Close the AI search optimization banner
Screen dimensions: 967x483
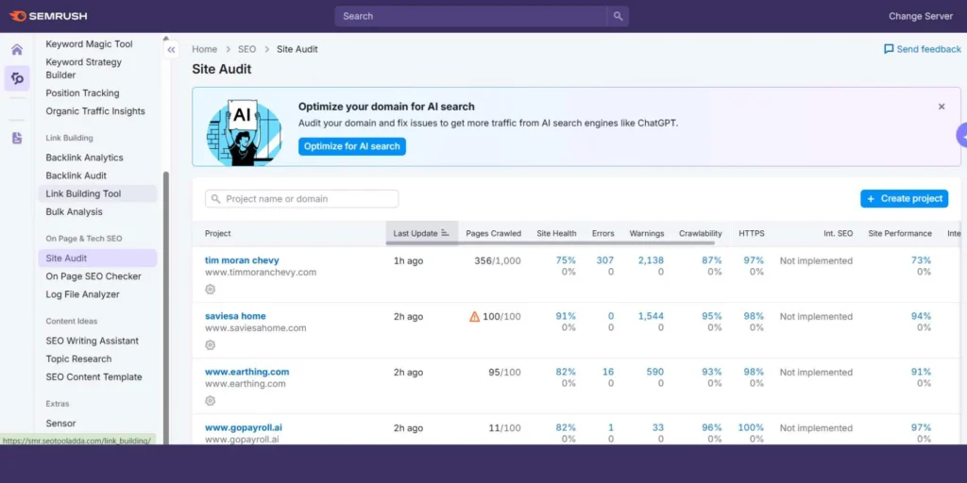[941, 107]
